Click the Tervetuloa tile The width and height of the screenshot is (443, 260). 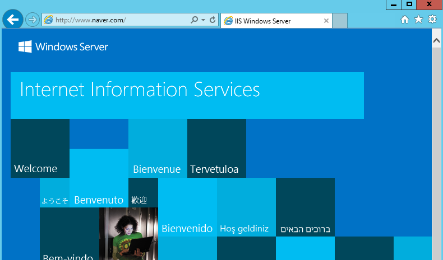tap(216, 148)
